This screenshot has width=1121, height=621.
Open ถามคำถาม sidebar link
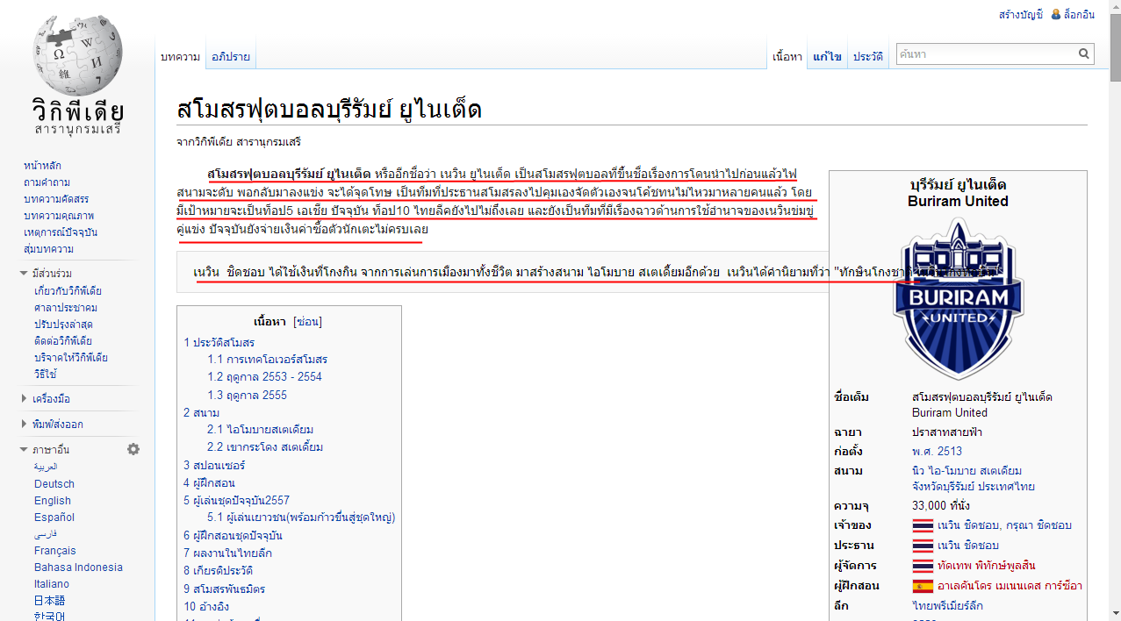tap(47, 182)
